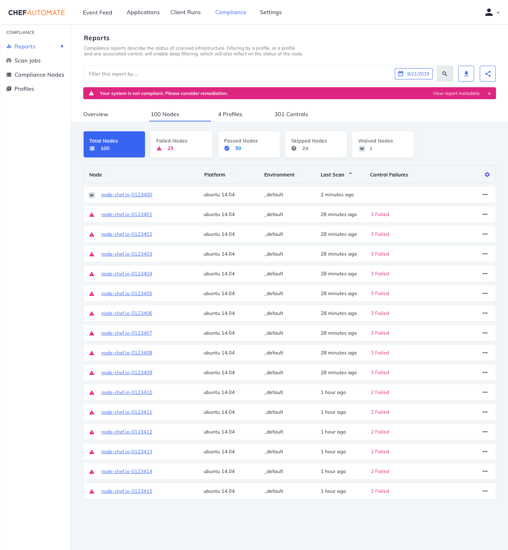This screenshot has height=550, width=508.
Task: Open Compliance Nodes in the sidebar
Action: point(39,74)
